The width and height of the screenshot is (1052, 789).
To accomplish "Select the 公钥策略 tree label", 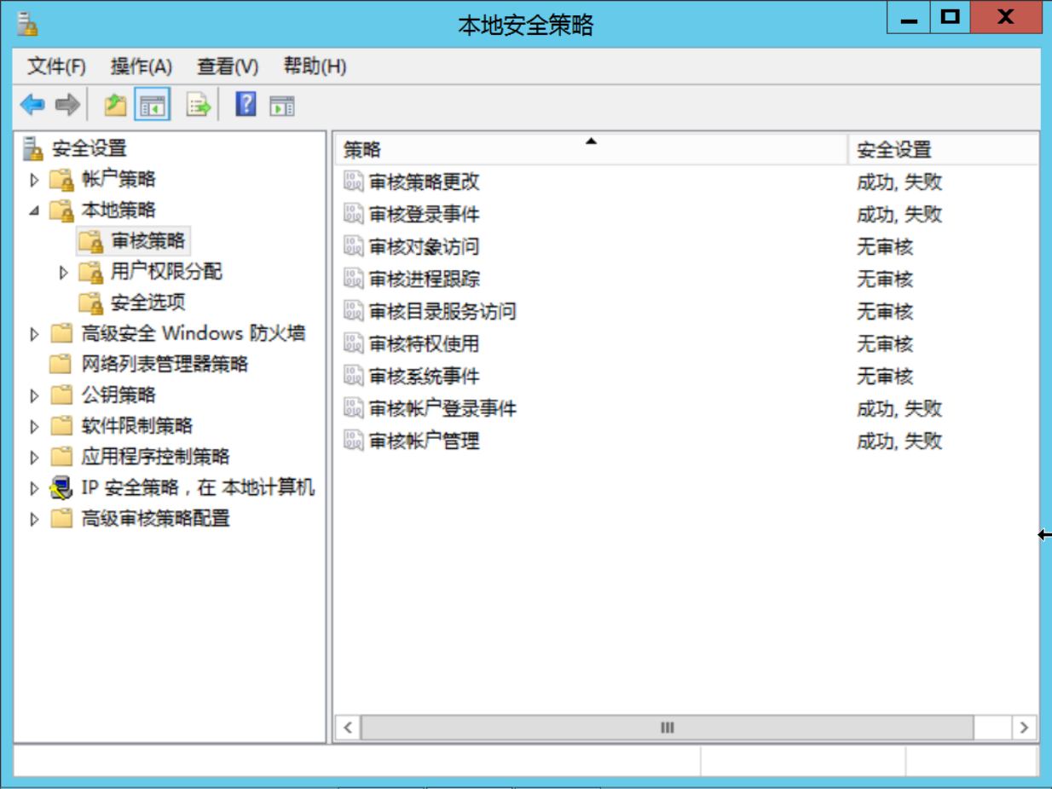I will [x=118, y=395].
